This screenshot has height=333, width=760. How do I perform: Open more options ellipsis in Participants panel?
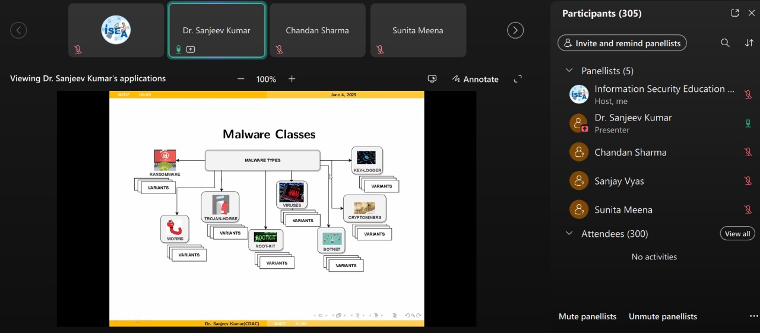tap(753, 316)
